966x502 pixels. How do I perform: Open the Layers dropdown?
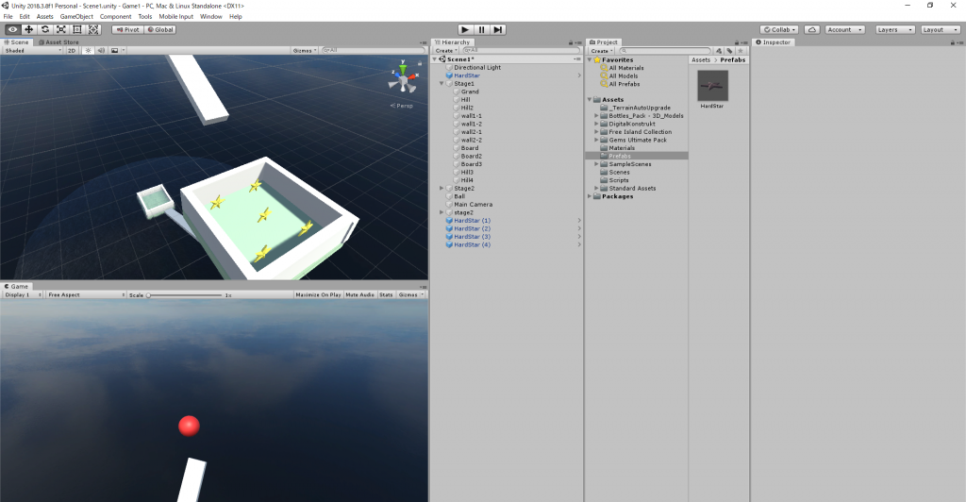(x=895, y=29)
